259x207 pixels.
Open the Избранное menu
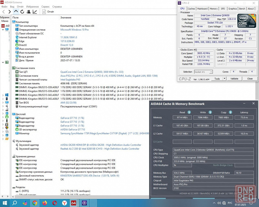(32, 7)
